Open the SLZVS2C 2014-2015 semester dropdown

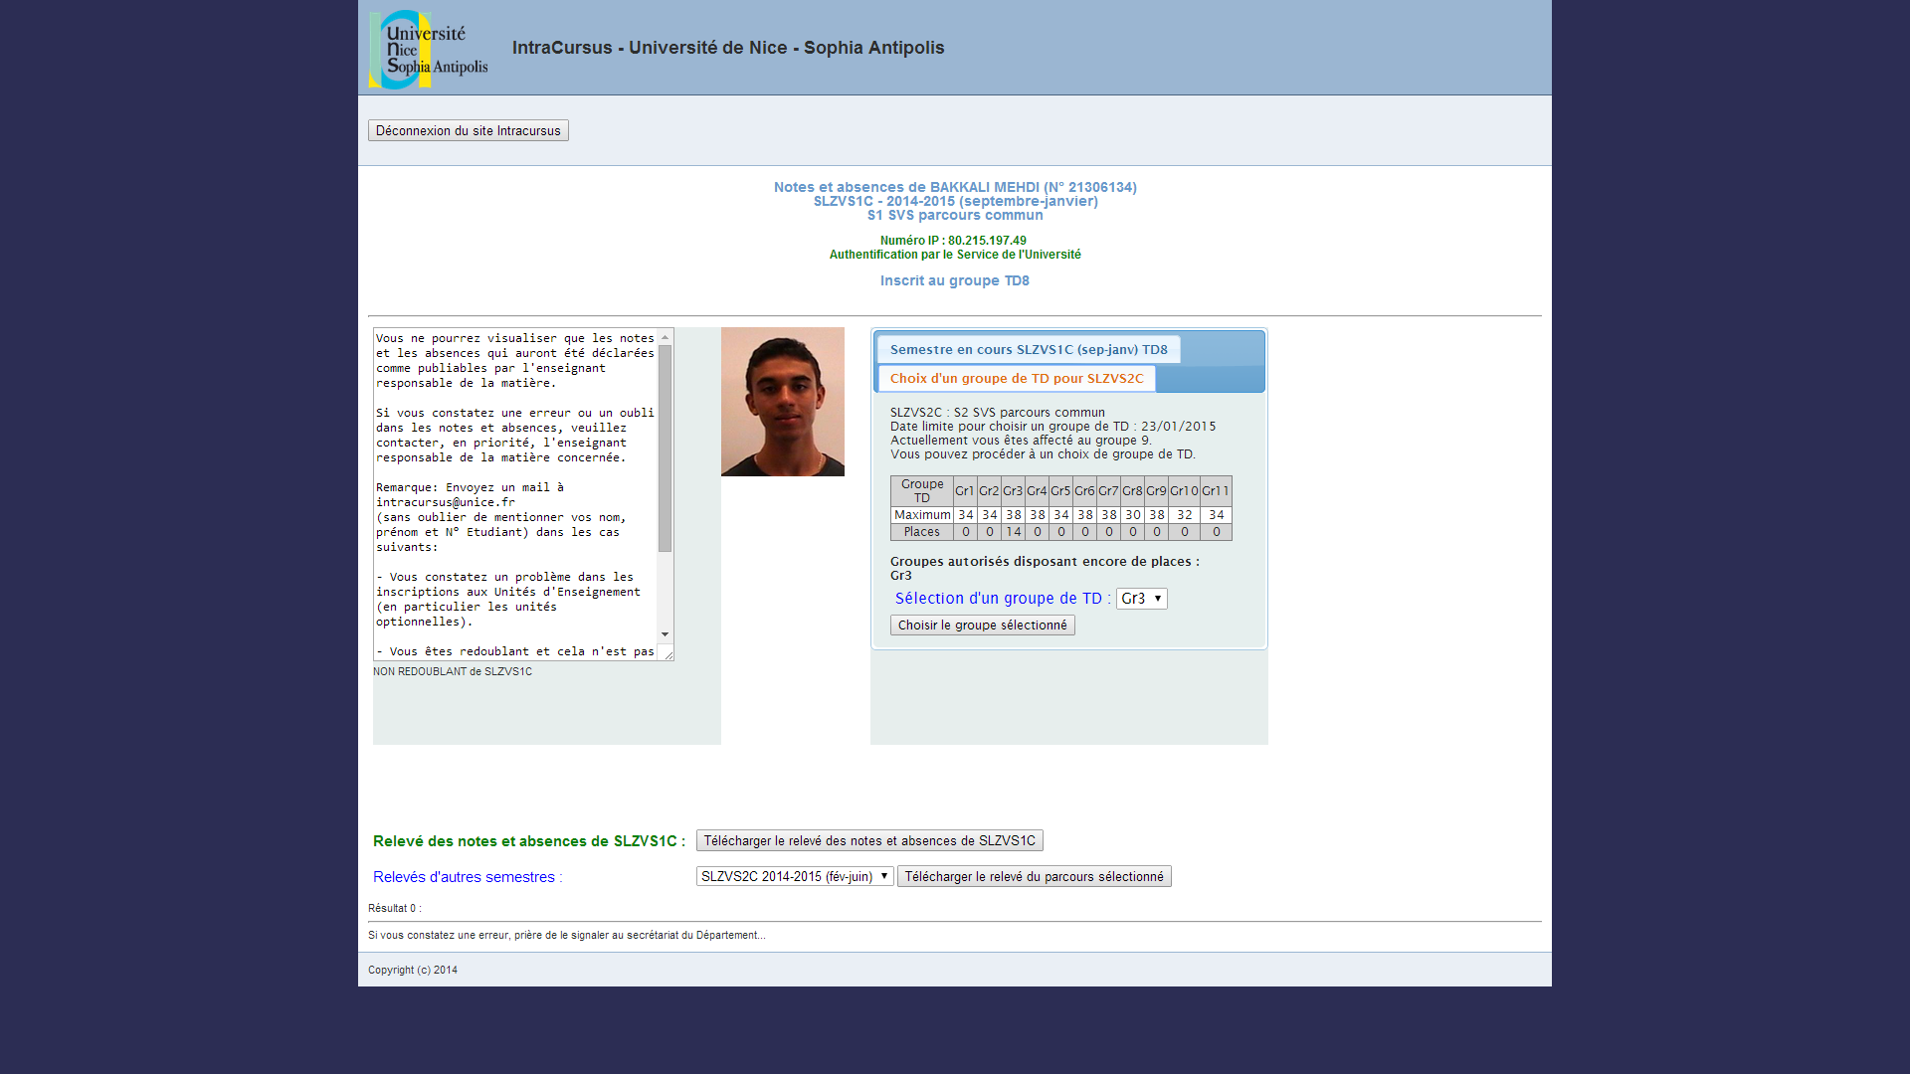click(x=795, y=876)
